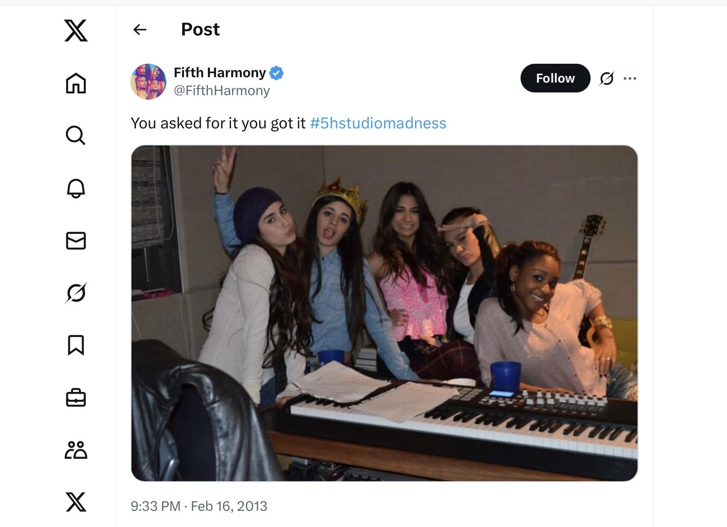Open Messages envelope icon

coord(76,241)
